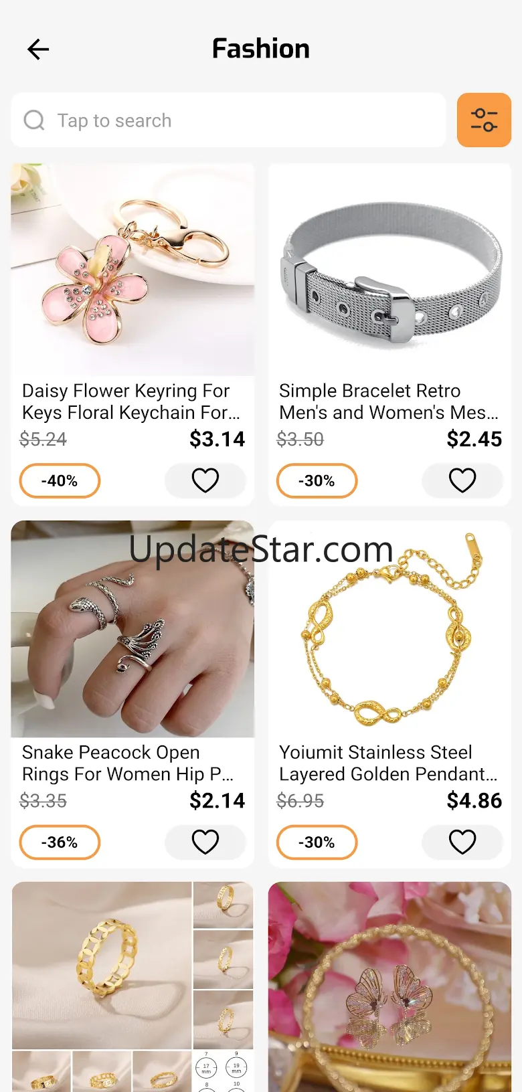Image resolution: width=522 pixels, height=1092 pixels.
Task: Add Snake Peacock Rings to wishlist
Action: tap(205, 842)
